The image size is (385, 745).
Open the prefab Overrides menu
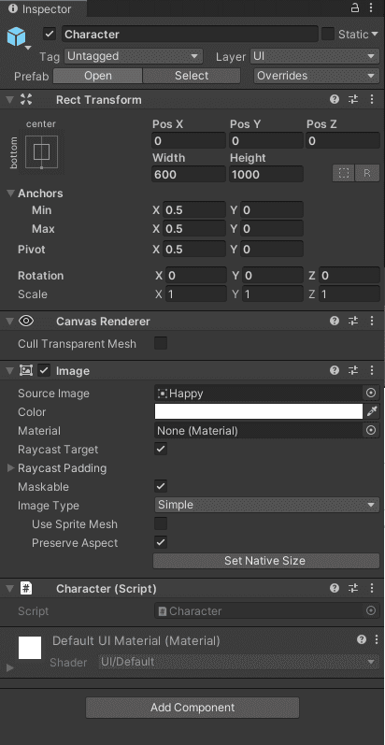(x=317, y=76)
